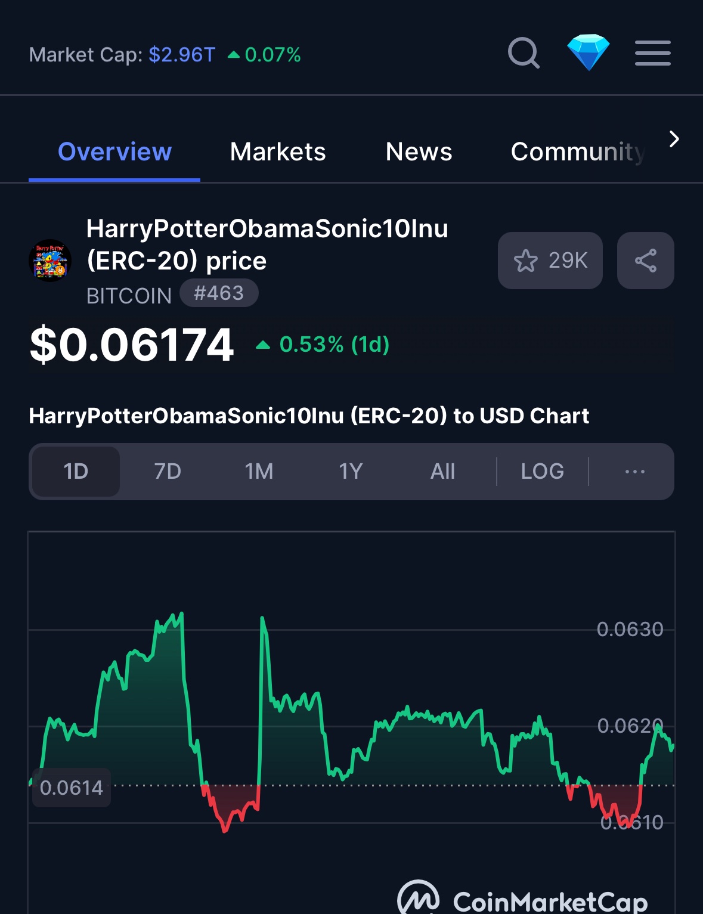The width and height of the screenshot is (703, 914).
Task: Select the 1Y chart range
Action: tap(351, 472)
